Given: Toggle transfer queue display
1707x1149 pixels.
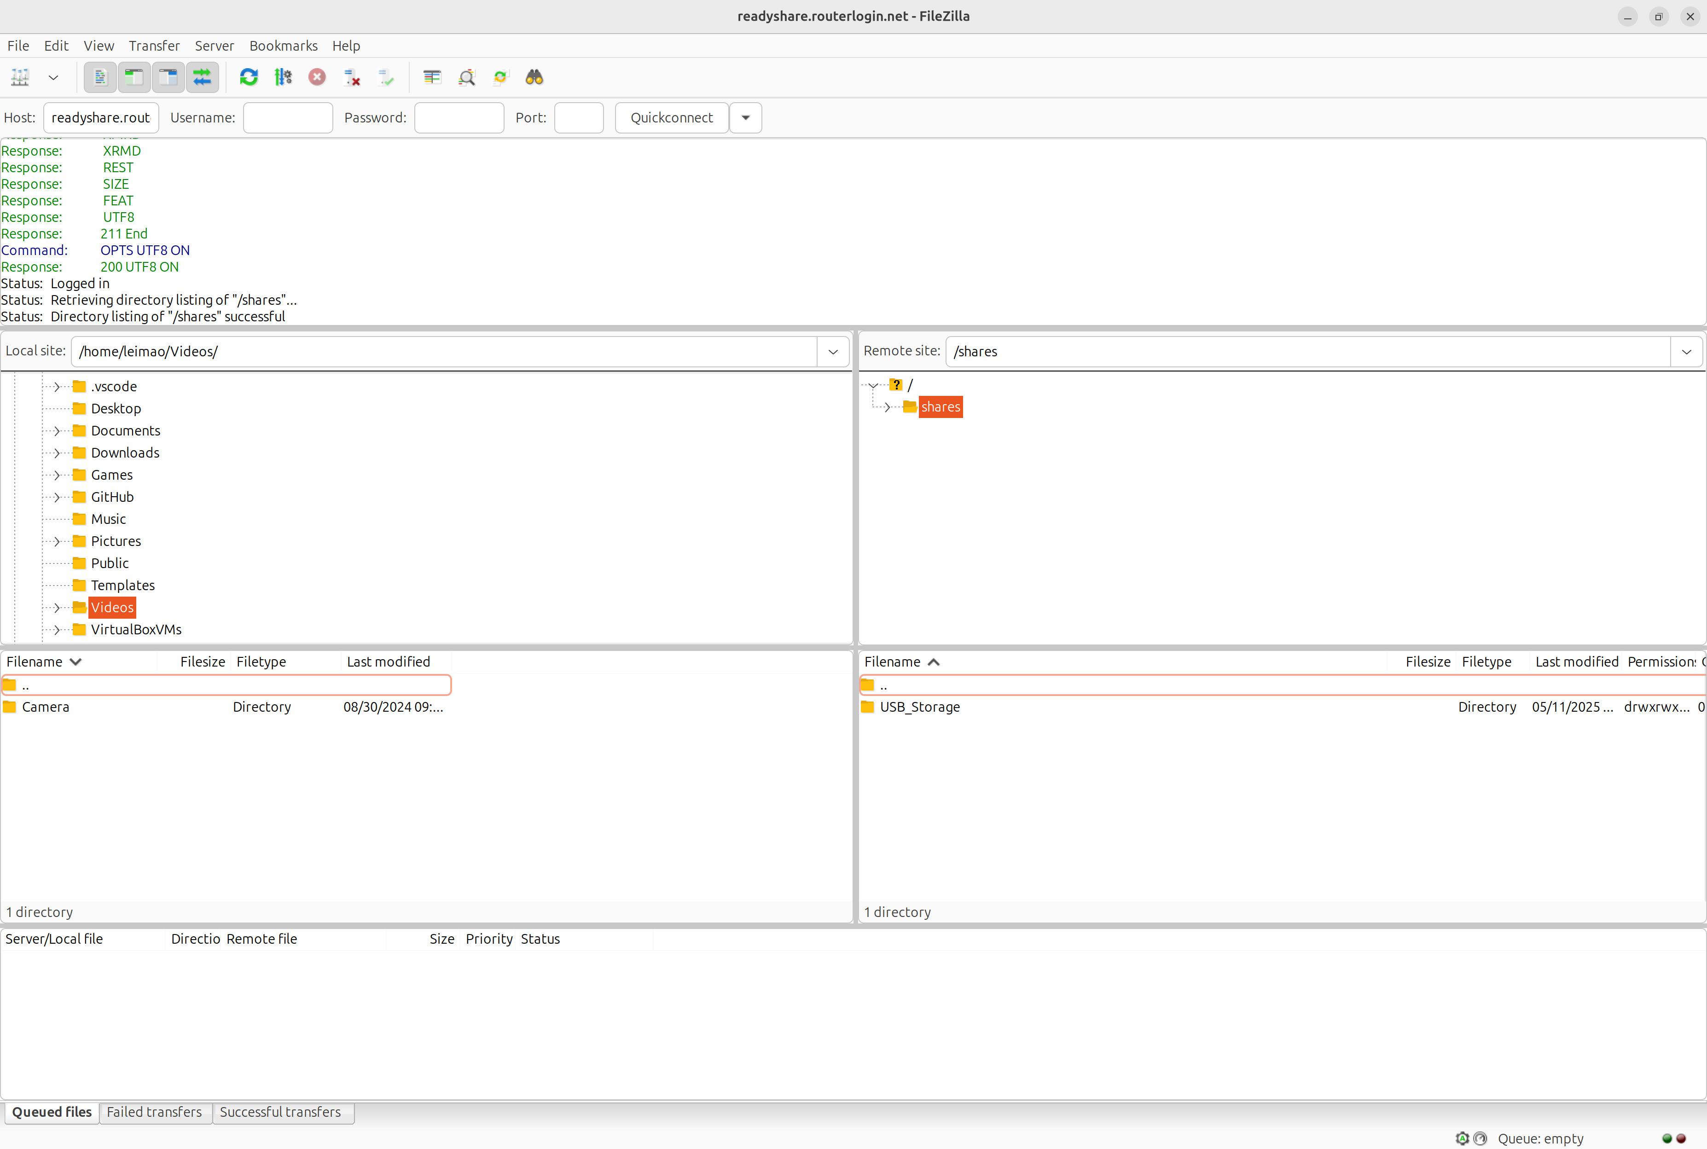Looking at the screenshot, I should coord(202,77).
